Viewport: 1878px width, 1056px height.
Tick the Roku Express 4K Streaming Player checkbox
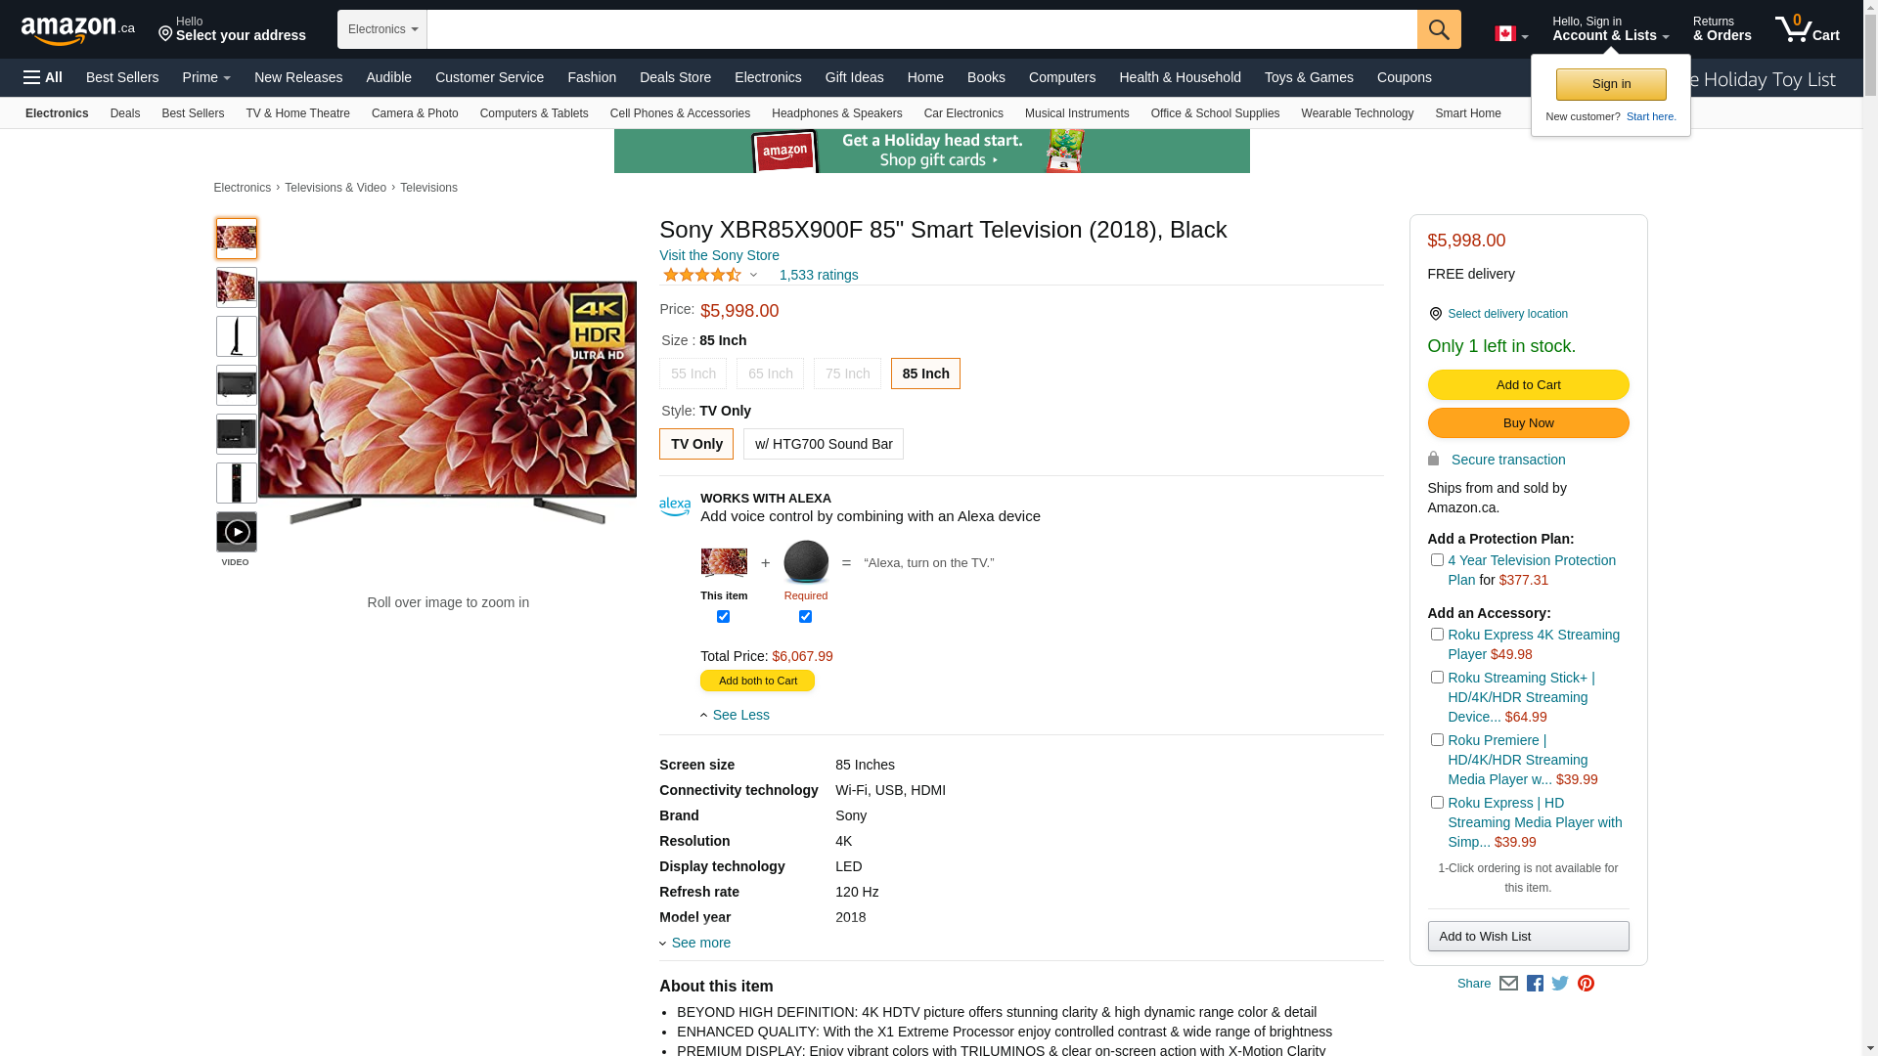pos(1436,635)
